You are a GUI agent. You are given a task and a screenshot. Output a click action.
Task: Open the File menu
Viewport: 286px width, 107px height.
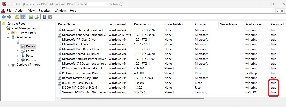[9, 11]
